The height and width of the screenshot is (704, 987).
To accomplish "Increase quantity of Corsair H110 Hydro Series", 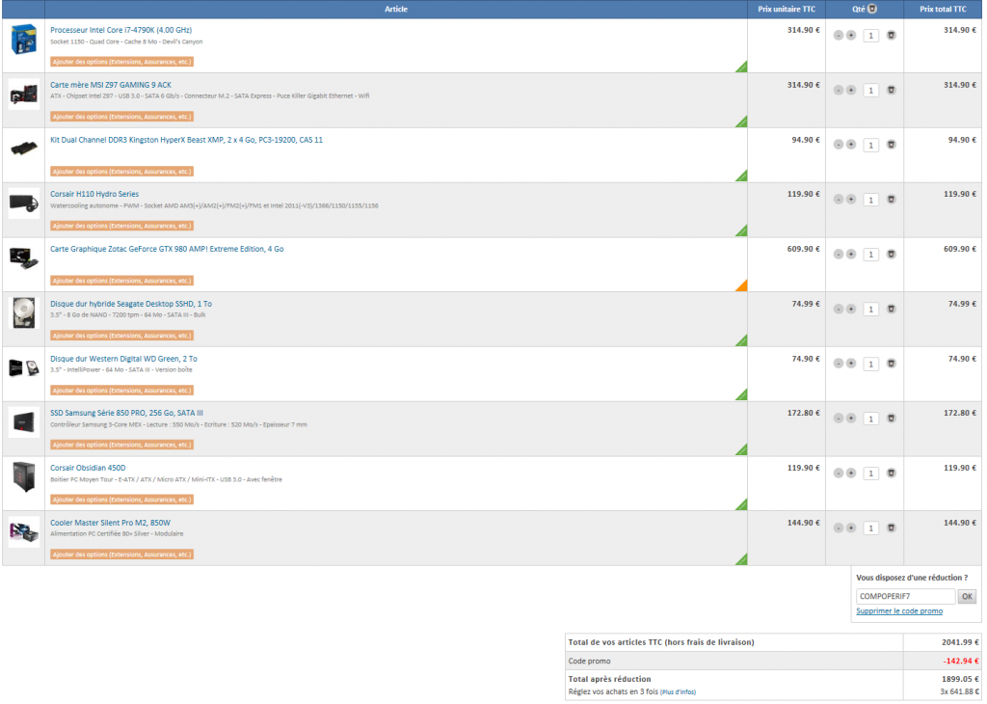I will point(851,200).
